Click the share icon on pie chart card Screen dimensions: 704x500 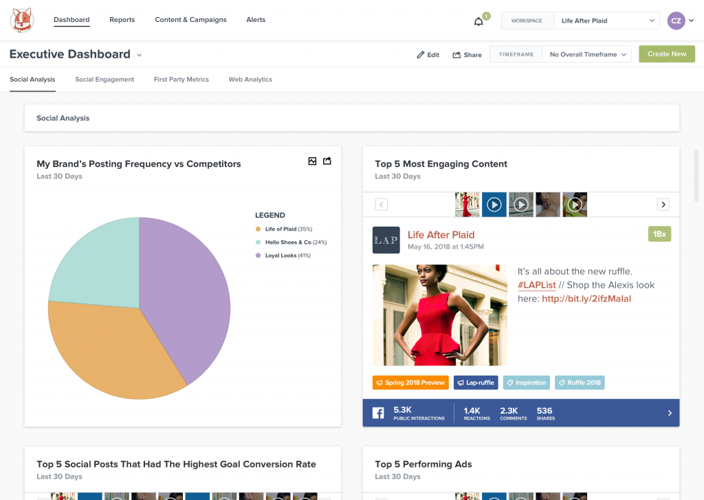tap(327, 161)
